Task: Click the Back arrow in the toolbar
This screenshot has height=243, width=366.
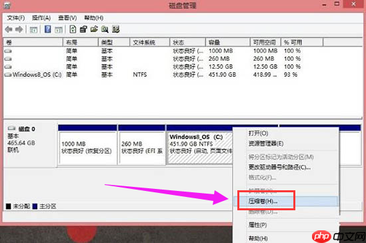Action: (x=9, y=29)
